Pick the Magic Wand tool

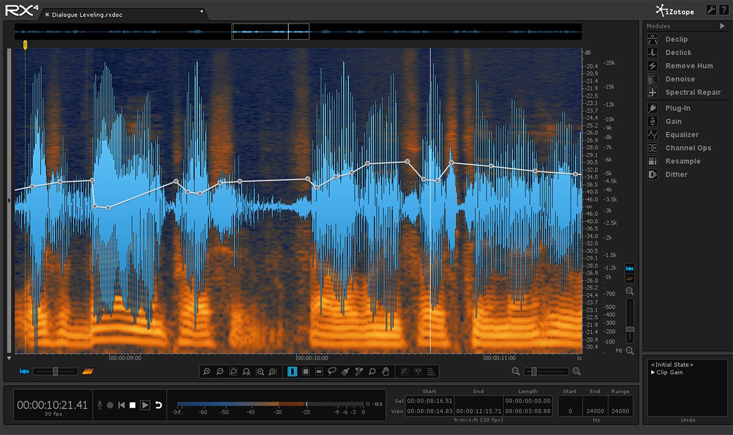tap(358, 372)
